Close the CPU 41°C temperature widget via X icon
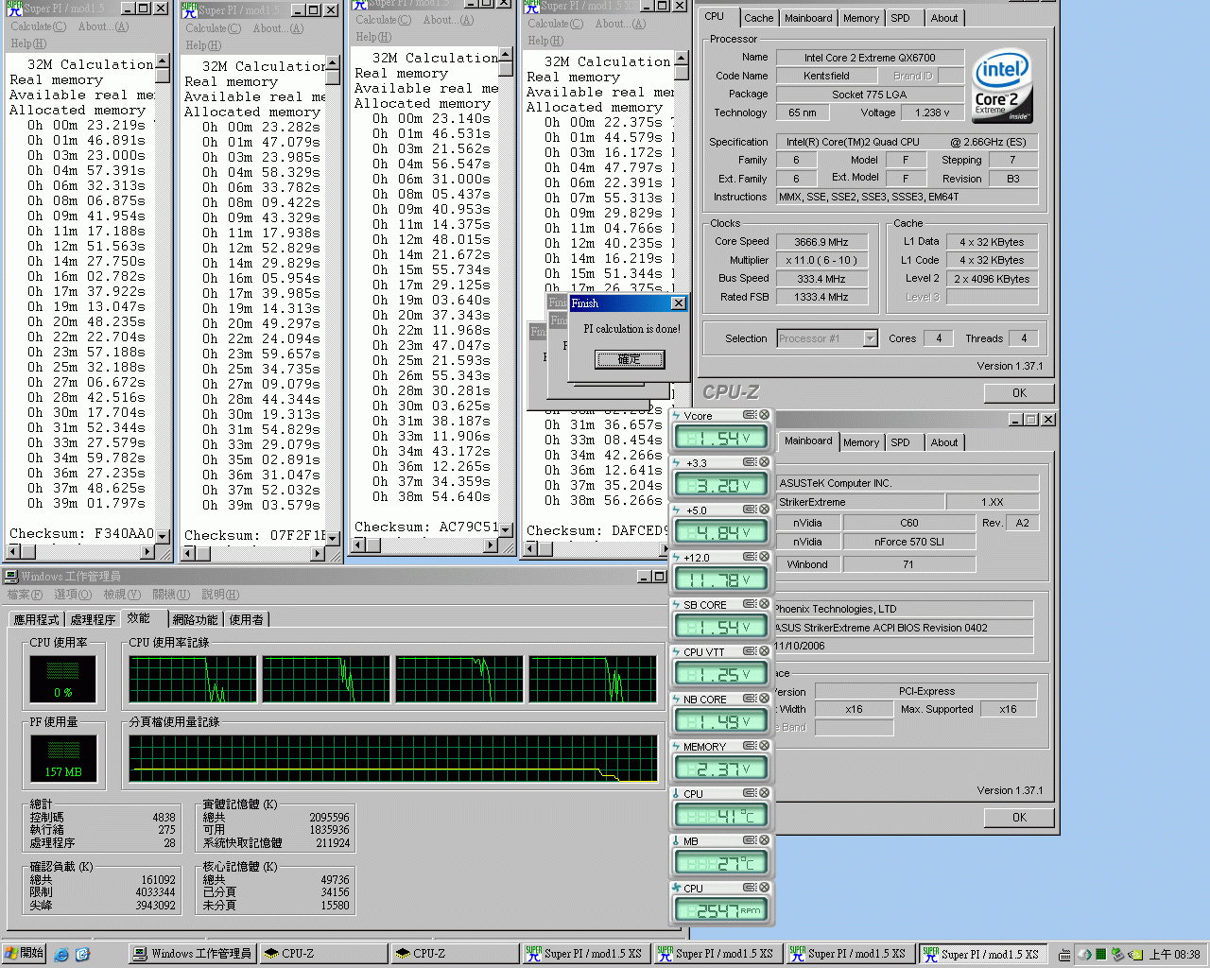Viewport: 1210px width, 968px height. 764,793
